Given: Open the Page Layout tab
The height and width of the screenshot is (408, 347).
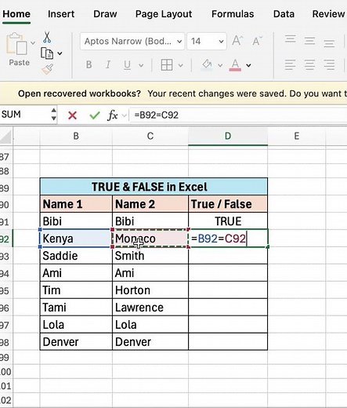Looking at the screenshot, I should click(x=164, y=14).
